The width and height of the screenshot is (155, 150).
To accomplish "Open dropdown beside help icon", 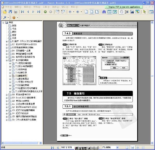I will (x=18, y=18).
